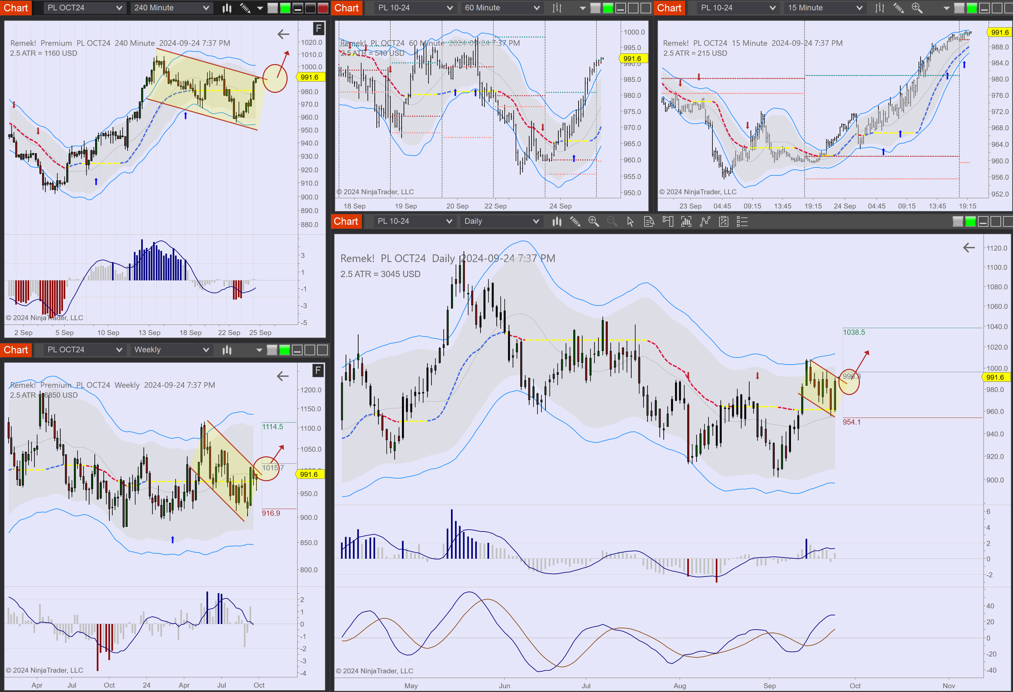Open the Daily interval dropdown on the bottom chart
This screenshot has width=1013, height=692.
coord(501,221)
